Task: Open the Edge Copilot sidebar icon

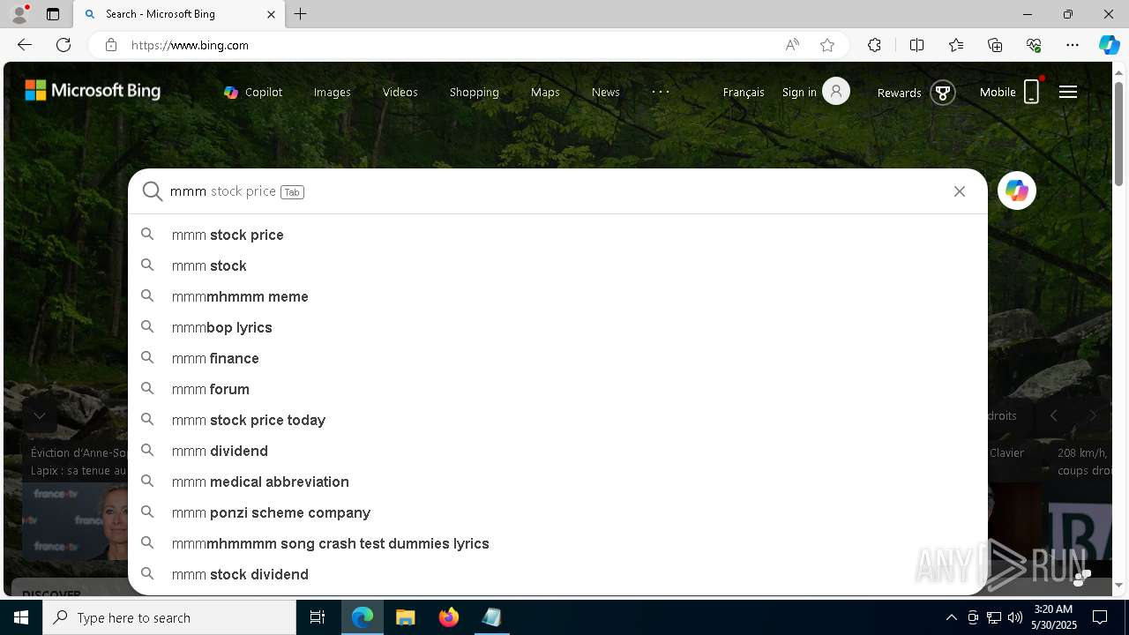Action: [x=1109, y=45]
